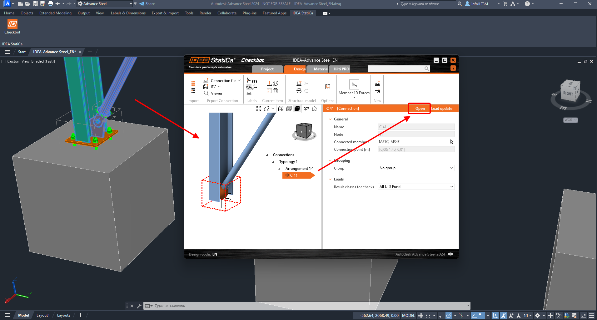
Task: Switch the preview to wireframe cube view
Action: 281,109
